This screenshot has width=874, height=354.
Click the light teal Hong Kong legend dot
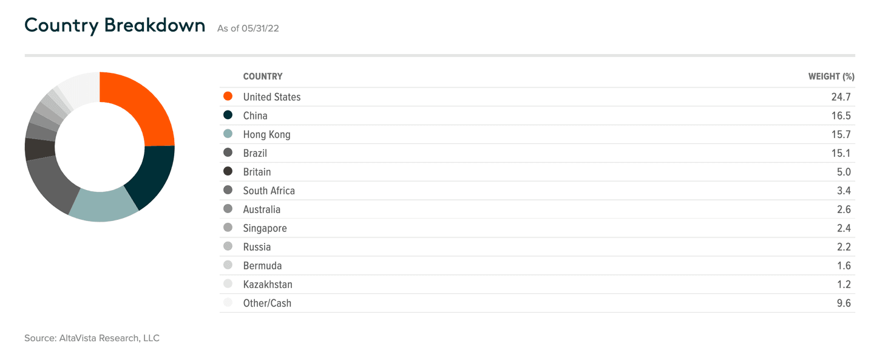pyautogui.click(x=228, y=134)
